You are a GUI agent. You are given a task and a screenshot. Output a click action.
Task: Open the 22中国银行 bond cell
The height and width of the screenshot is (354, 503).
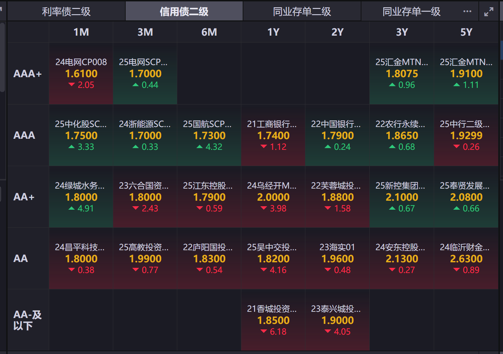pos(338,135)
